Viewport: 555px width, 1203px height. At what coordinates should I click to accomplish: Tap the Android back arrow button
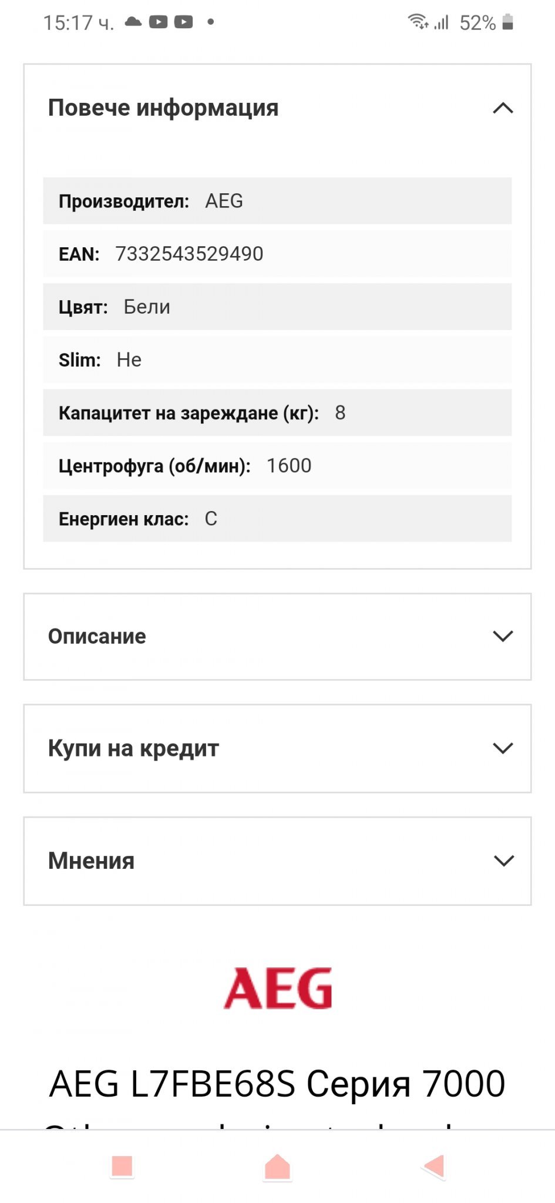tap(434, 1166)
